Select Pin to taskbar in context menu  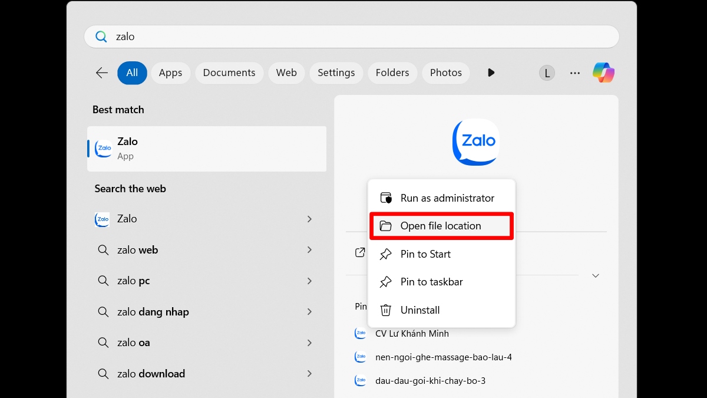[441, 282]
